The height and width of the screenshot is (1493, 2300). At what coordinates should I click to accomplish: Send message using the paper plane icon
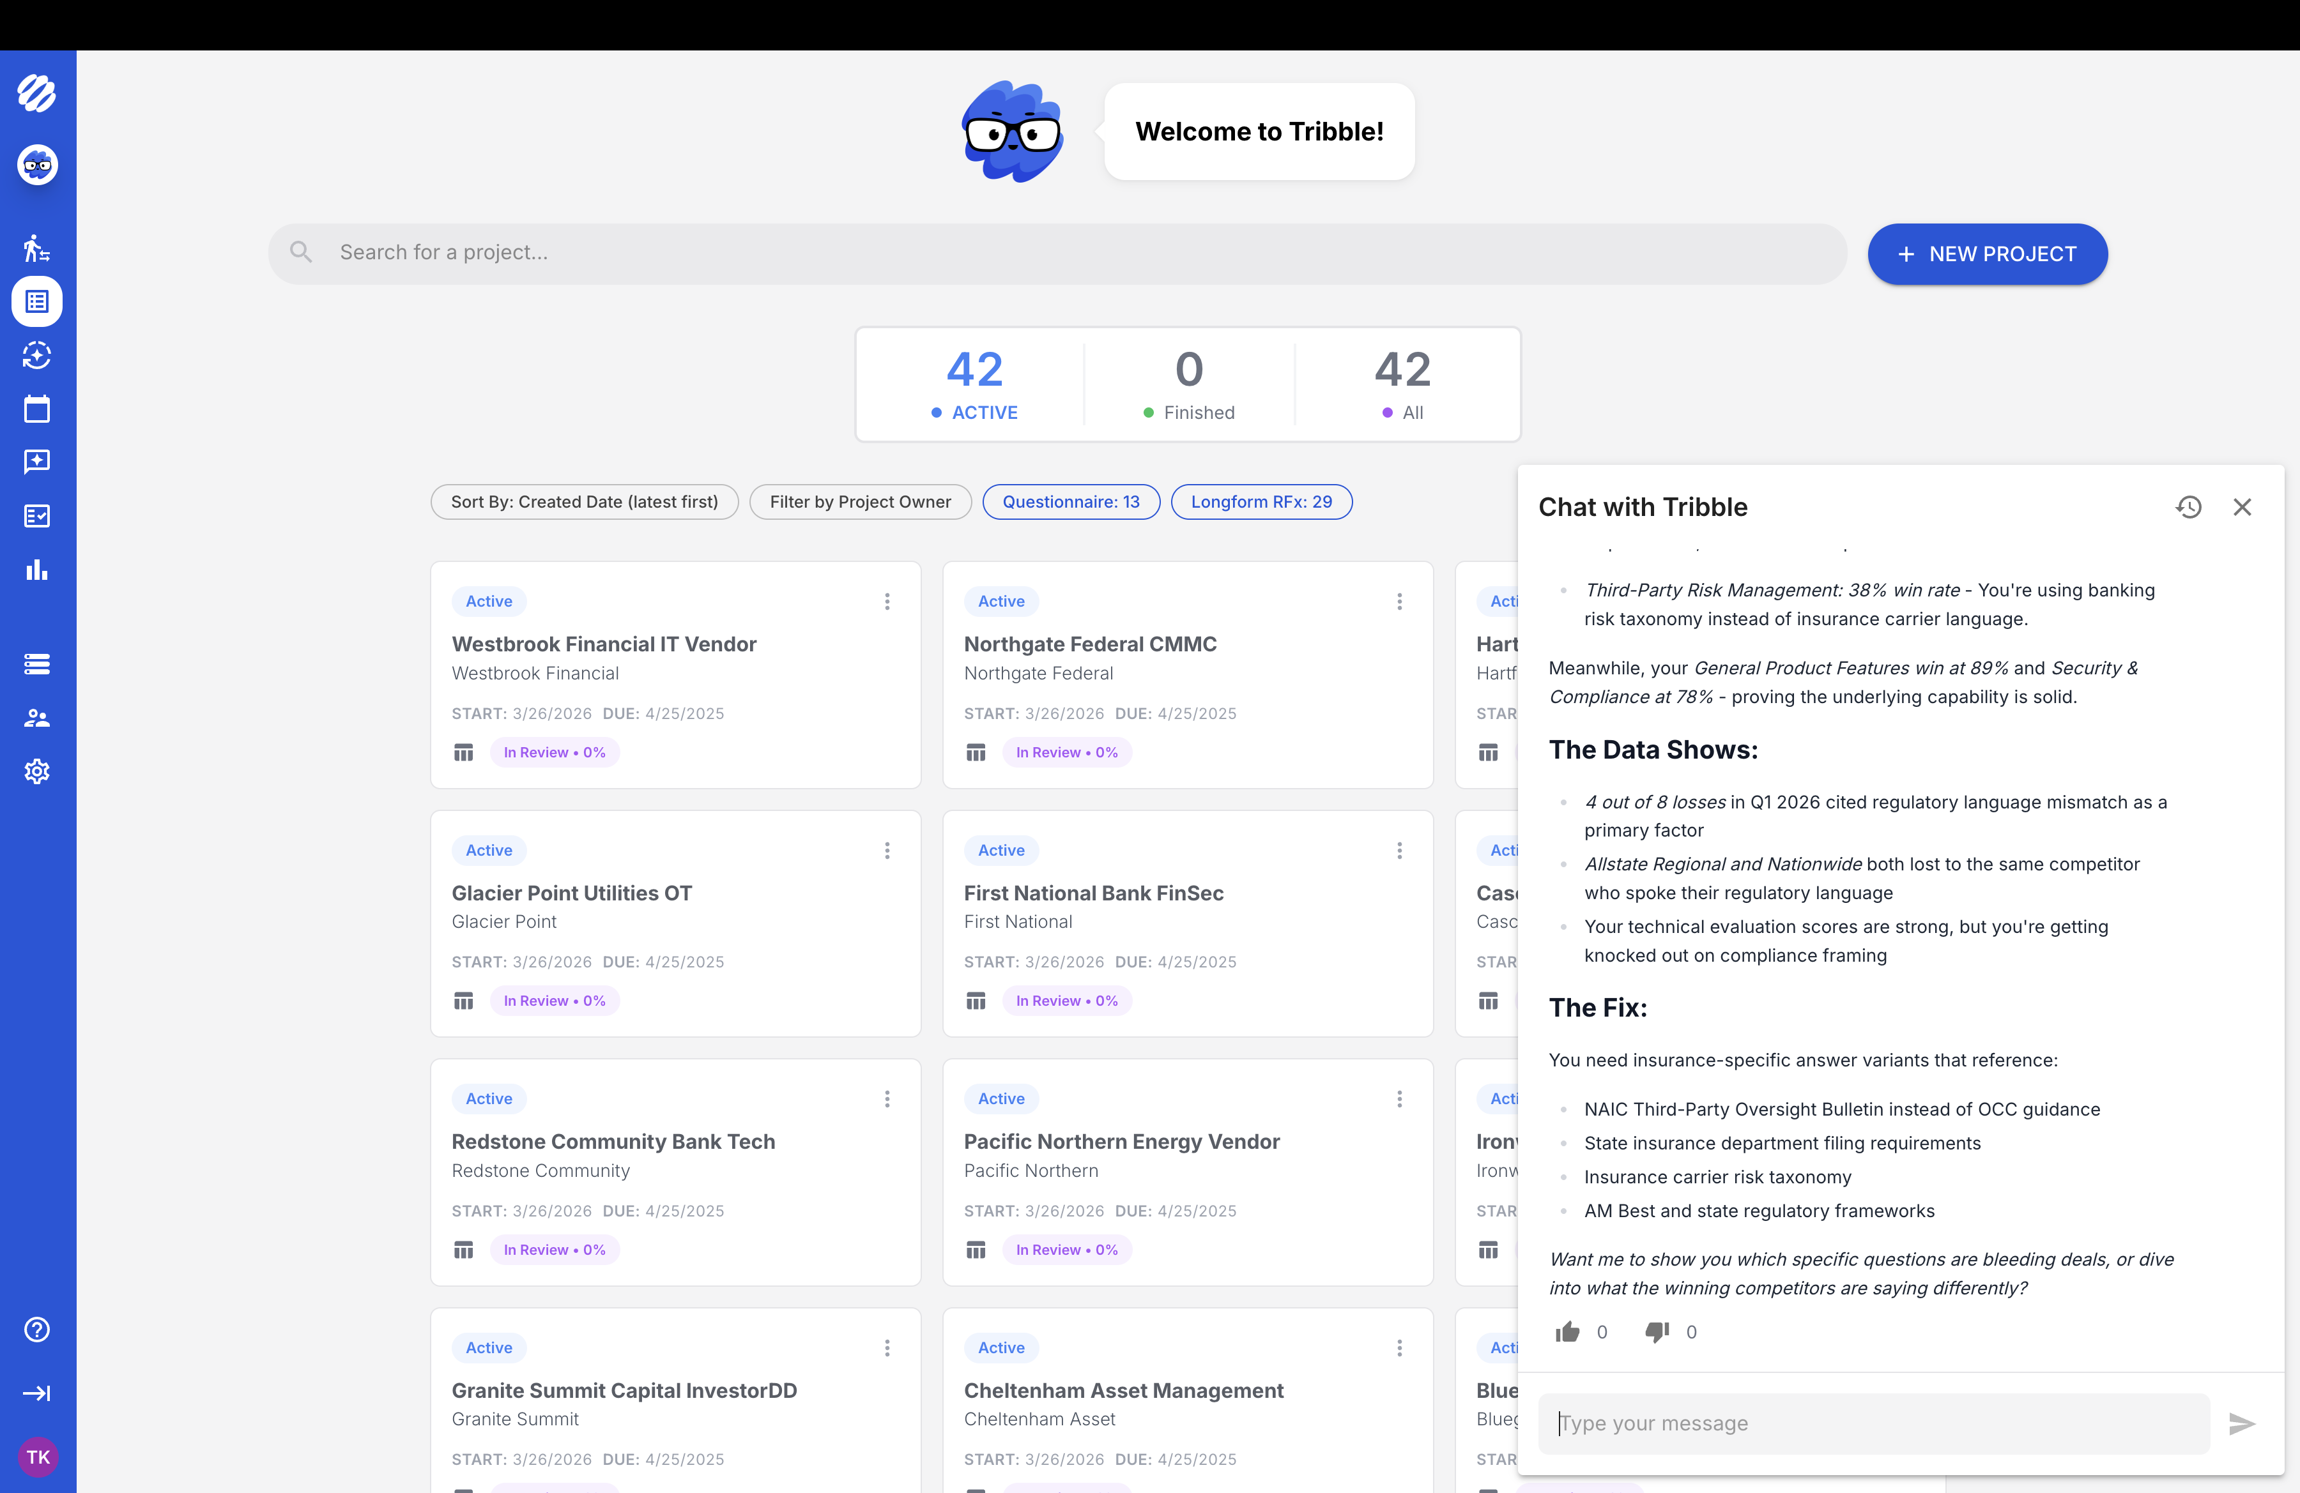[x=2242, y=1423]
